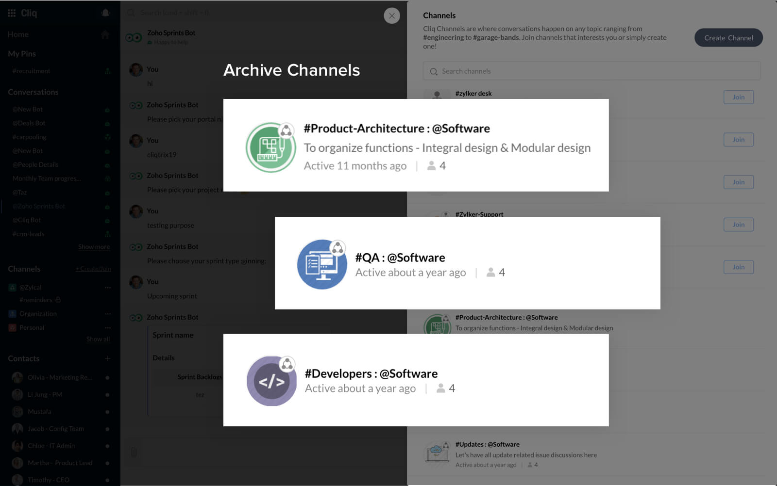Expand conversations with Show more
Screen dimensions: 777x486
coord(94,247)
